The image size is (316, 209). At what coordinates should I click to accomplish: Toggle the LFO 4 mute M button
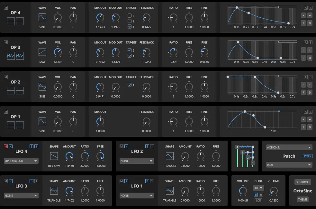(6, 146)
